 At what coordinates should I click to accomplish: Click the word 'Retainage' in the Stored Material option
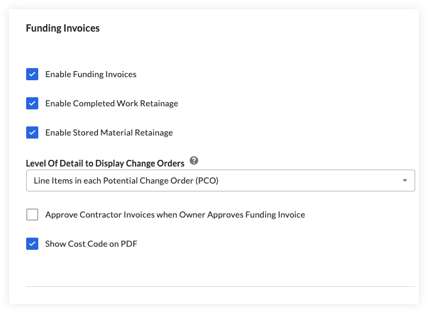(154, 132)
